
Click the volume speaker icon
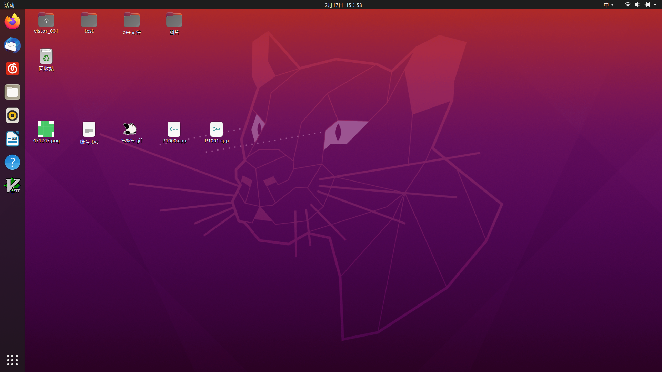tap(637, 5)
